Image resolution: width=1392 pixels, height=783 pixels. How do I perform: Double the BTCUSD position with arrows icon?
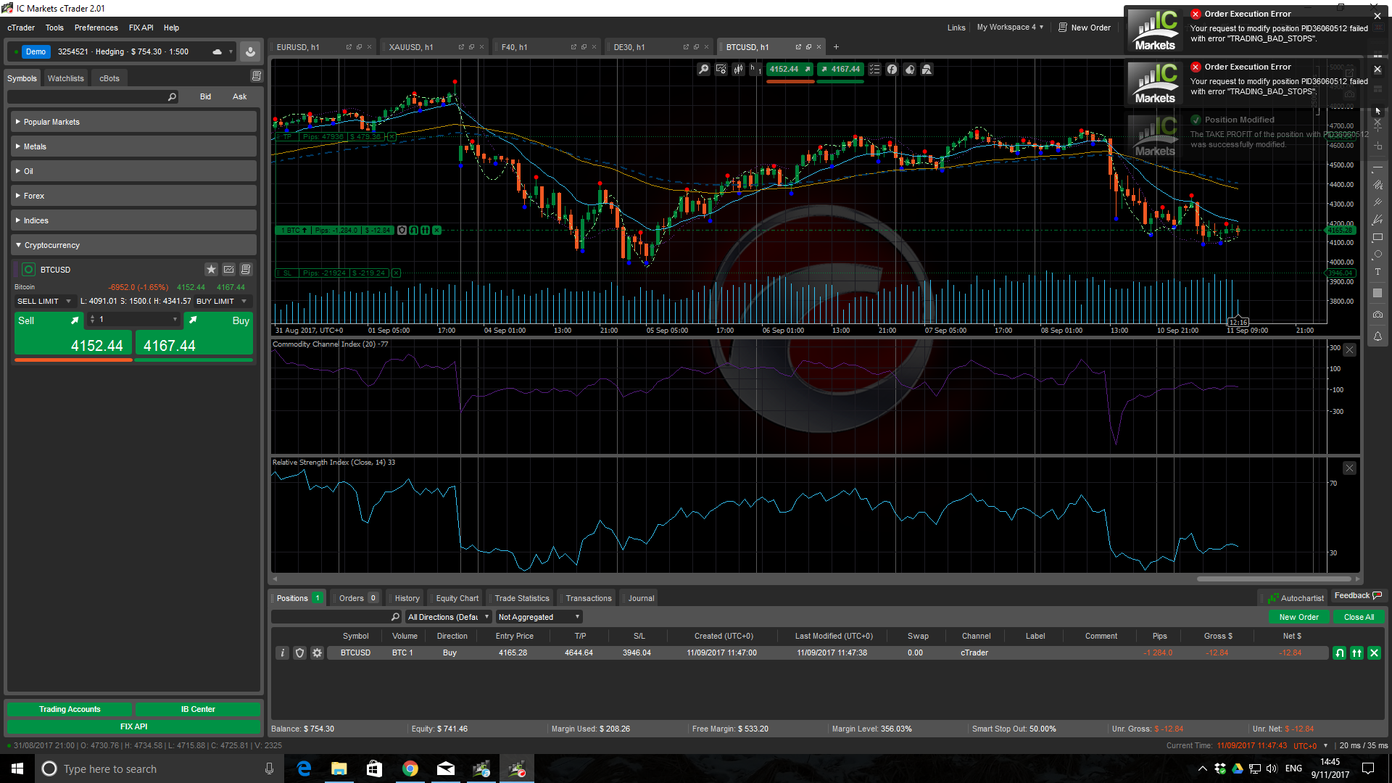pyautogui.click(x=1356, y=653)
